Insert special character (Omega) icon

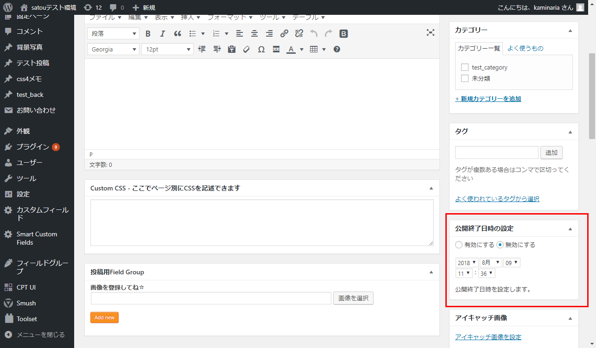pyautogui.click(x=261, y=49)
